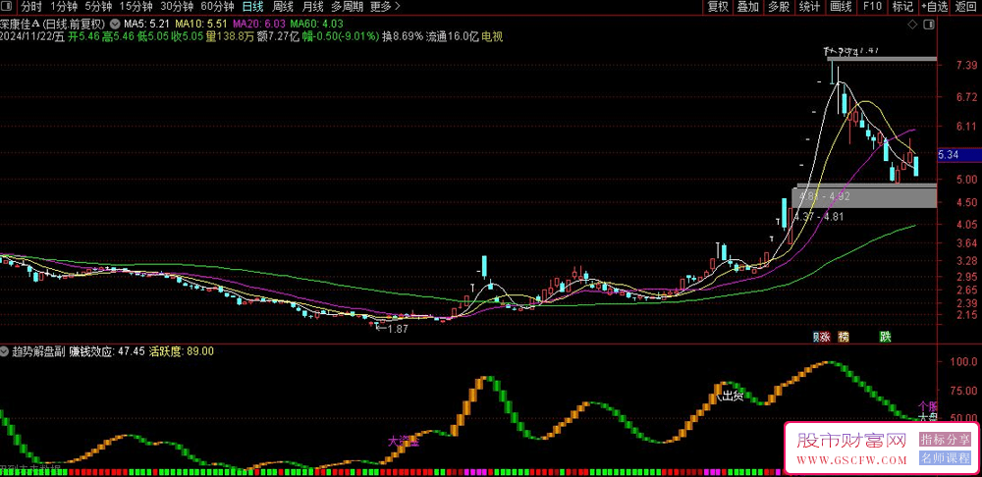982x477 pixels.
Task: Toggle 复权 price adjustment
Action: [718, 7]
